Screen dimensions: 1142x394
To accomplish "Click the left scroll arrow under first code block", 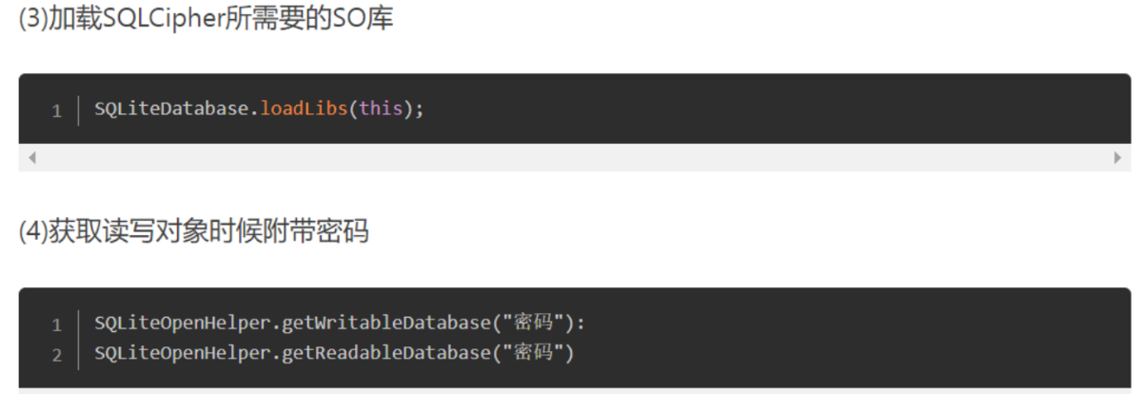I will 31,158.
